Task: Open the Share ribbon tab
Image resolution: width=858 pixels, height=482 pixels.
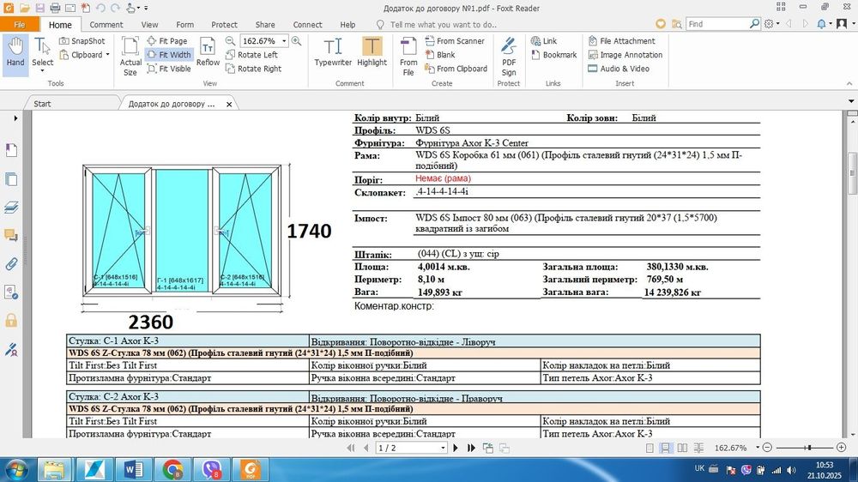Action: [265, 25]
